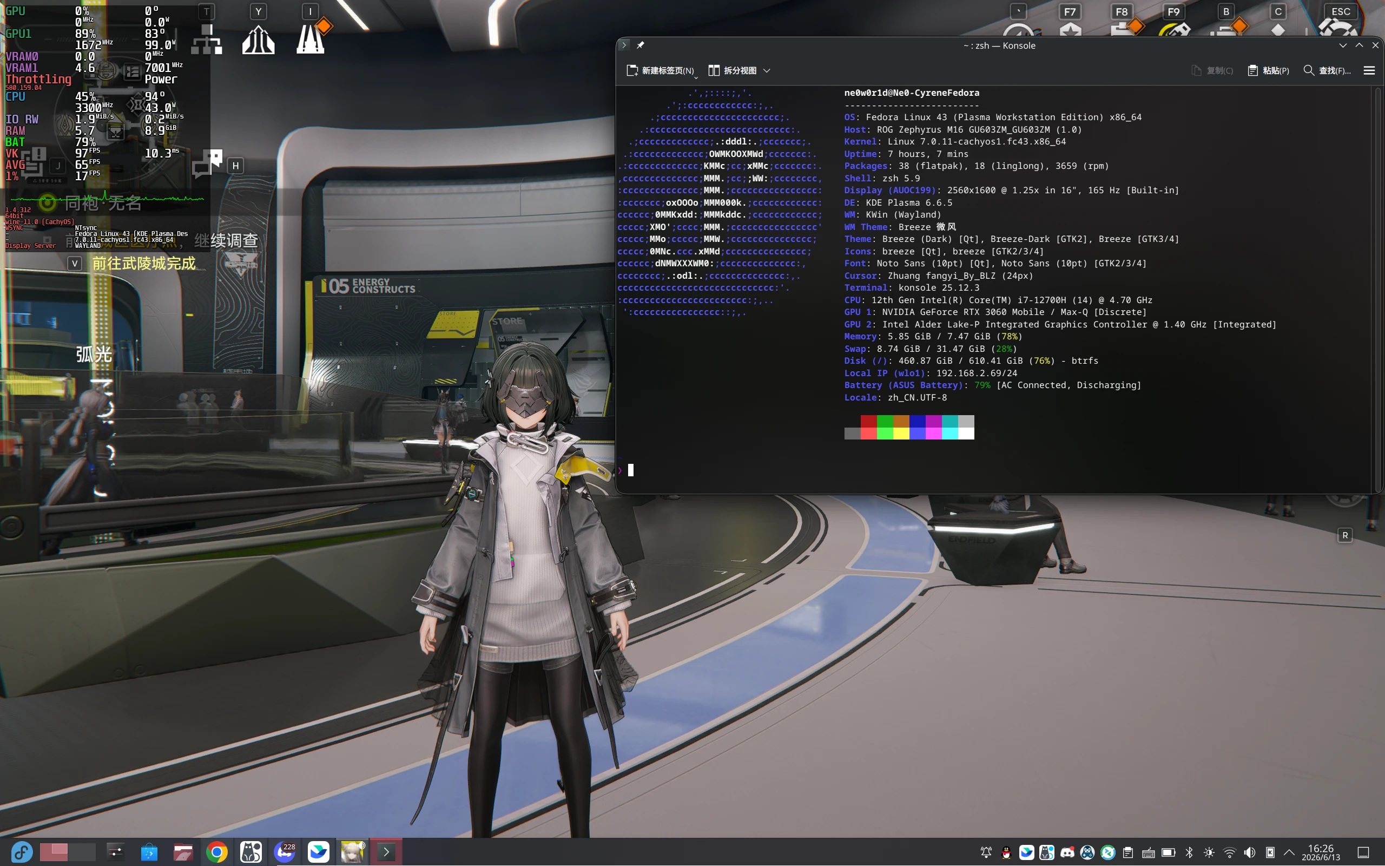This screenshot has height=866, width=1385.
Task: Click the Show Desktop button
Action: [x=1363, y=852]
